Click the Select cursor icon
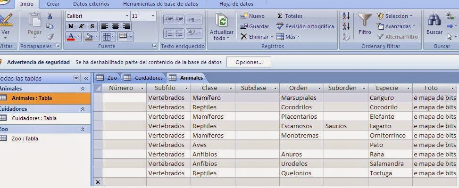459x188 pixels. coord(450,37)
